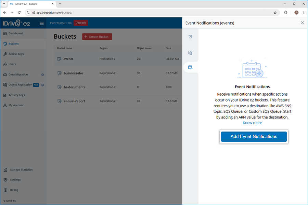
Task: Click the Billing dollar icon
Action: click(5, 190)
